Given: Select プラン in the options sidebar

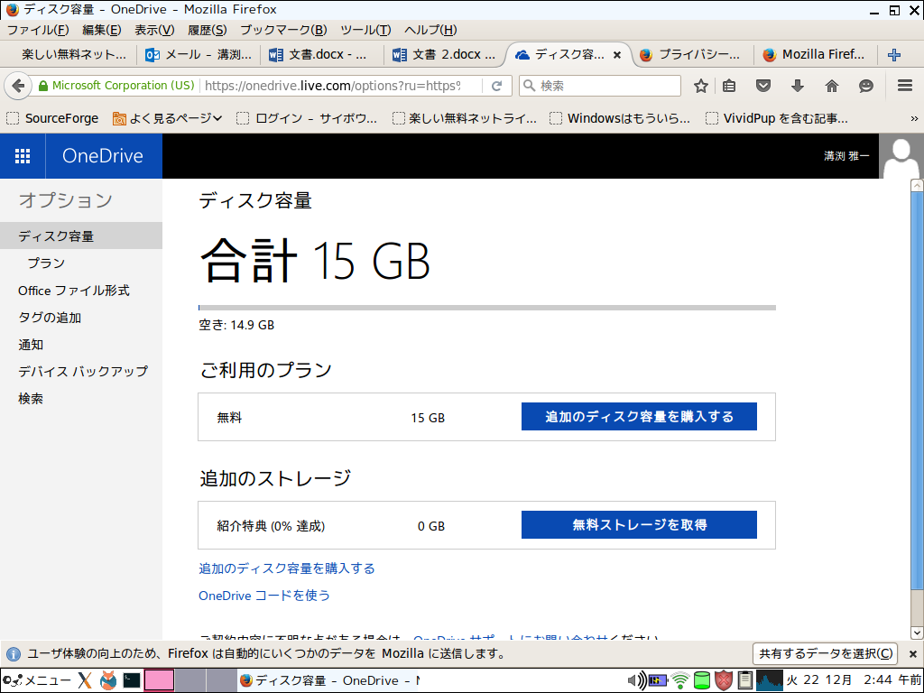Looking at the screenshot, I should click(46, 263).
